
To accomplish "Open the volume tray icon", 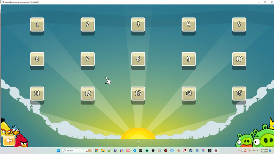I will coord(257,151).
